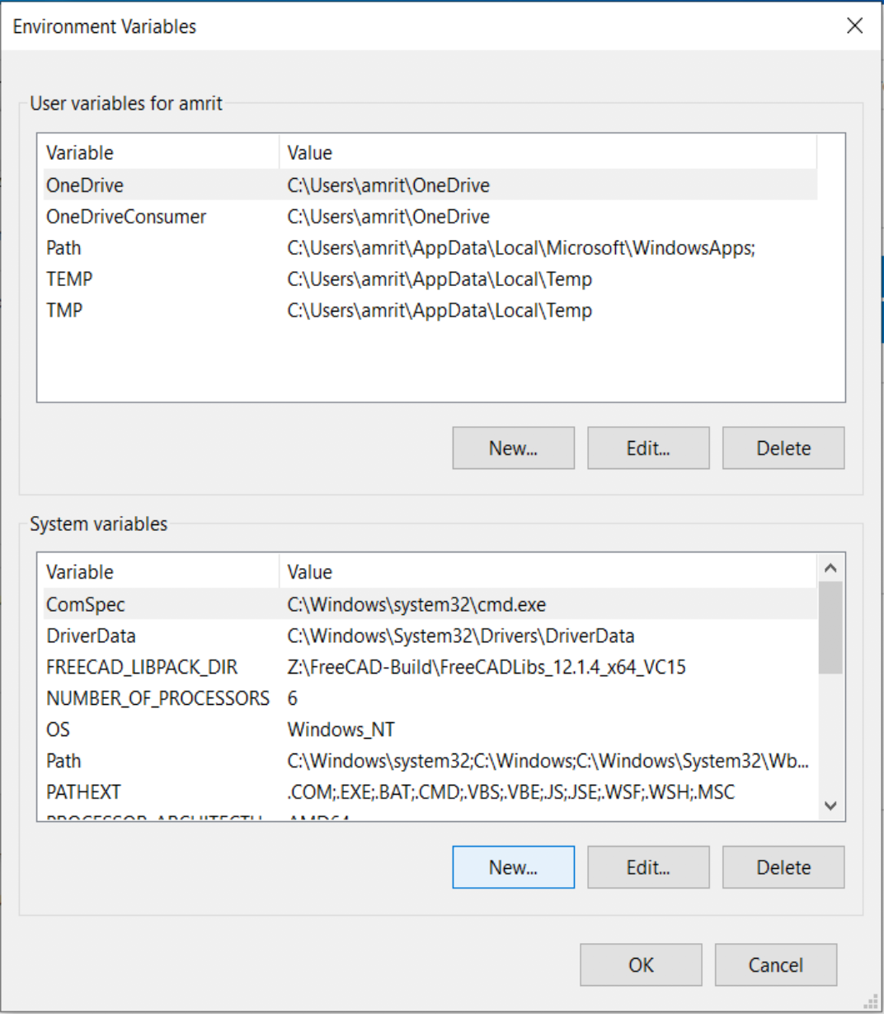Click New under System variables
The image size is (884, 1014).
[513, 867]
